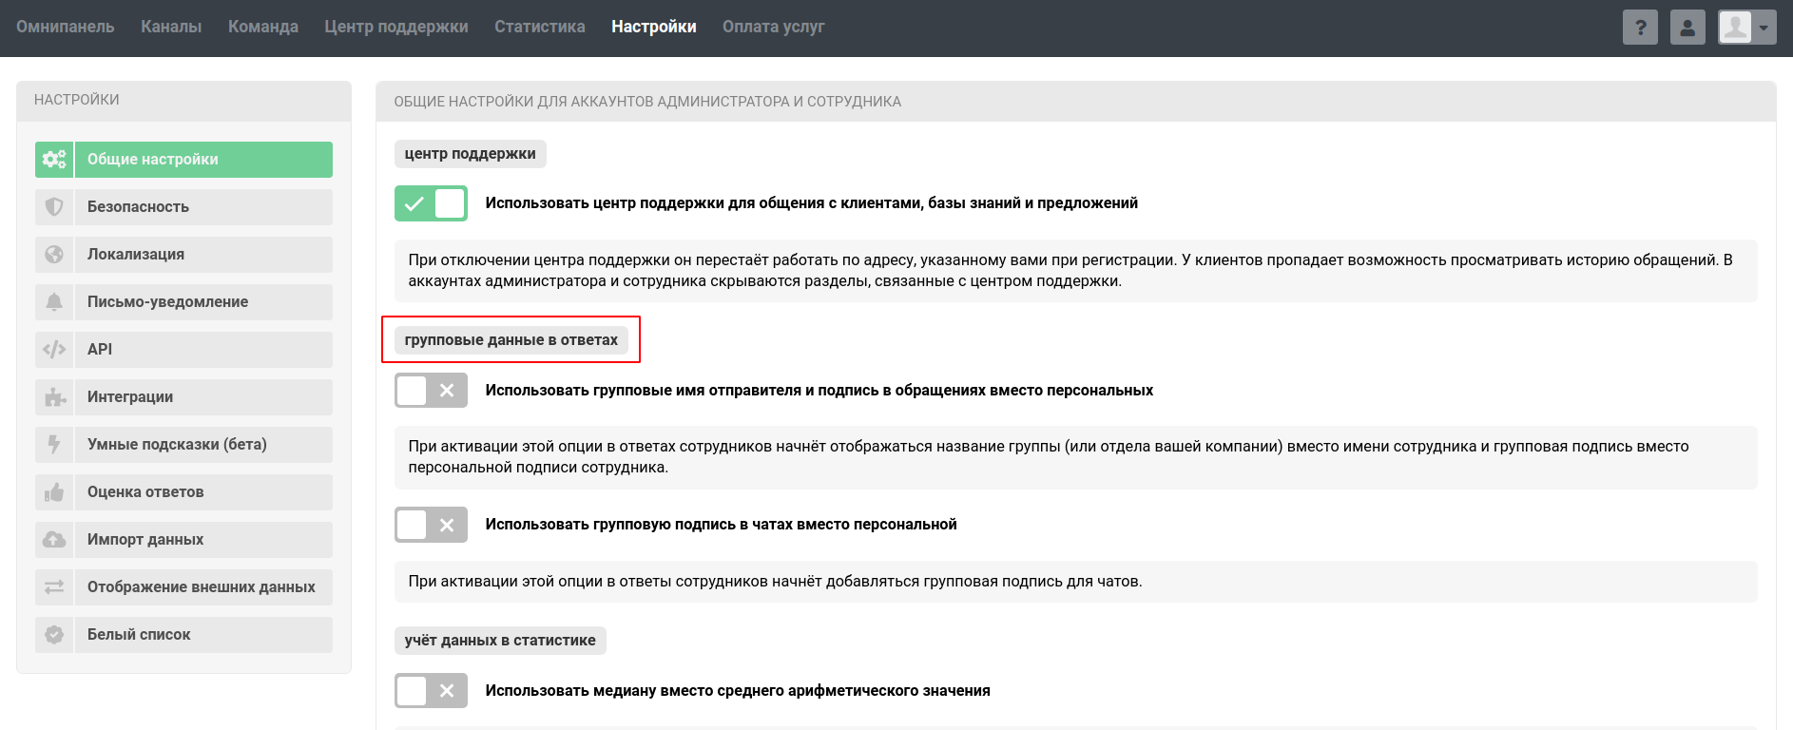The height and width of the screenshot is (730, 1793).
Task: Enable group signature in chats toggle
Action: (x=431, y=525)
